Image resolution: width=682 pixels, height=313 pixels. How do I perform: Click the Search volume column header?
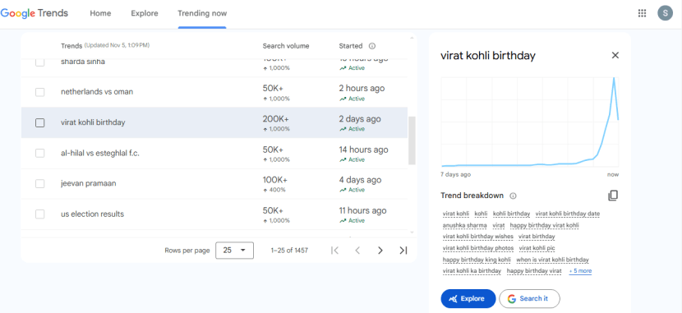point(286,46)
